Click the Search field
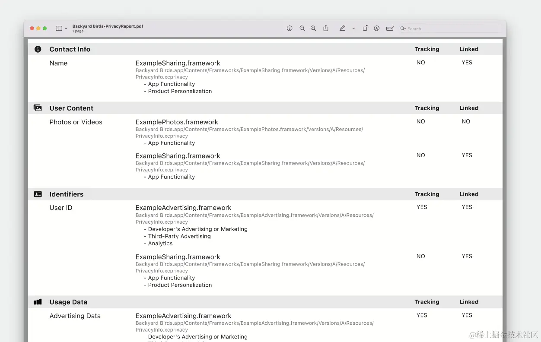The width and height of the screenshot is (541, 342). (x=450, y=28)
